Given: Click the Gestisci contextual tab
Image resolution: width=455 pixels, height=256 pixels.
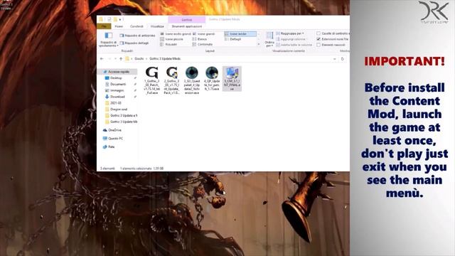Looking at the screenshot, I should (186, 20).
